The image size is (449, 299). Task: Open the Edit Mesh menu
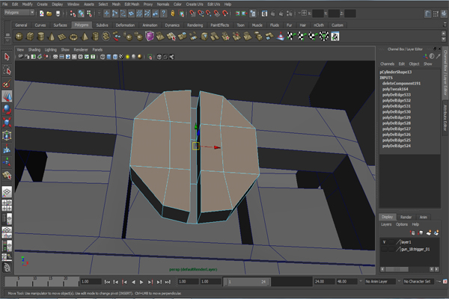click(132, 4)
